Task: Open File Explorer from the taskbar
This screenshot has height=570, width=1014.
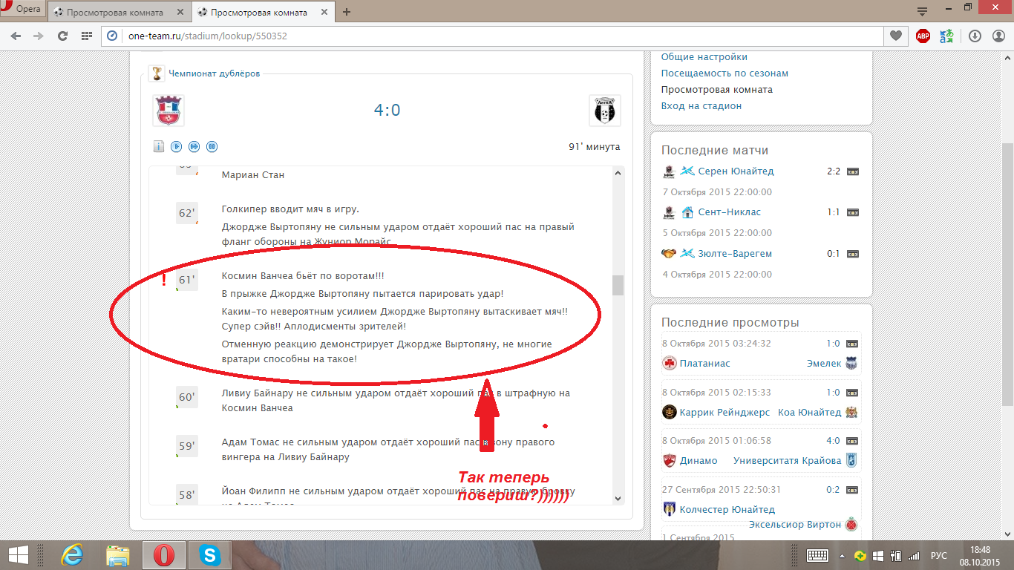Action: point(118,555)
